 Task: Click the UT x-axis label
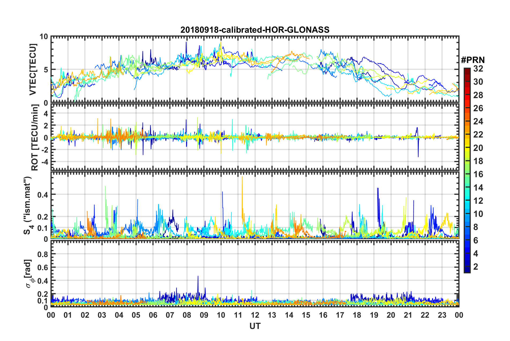[x=255, y=326]
